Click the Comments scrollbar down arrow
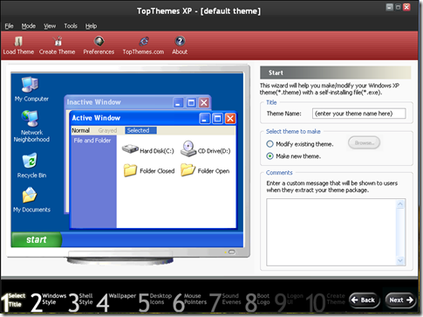 click(x=400, y=260)
